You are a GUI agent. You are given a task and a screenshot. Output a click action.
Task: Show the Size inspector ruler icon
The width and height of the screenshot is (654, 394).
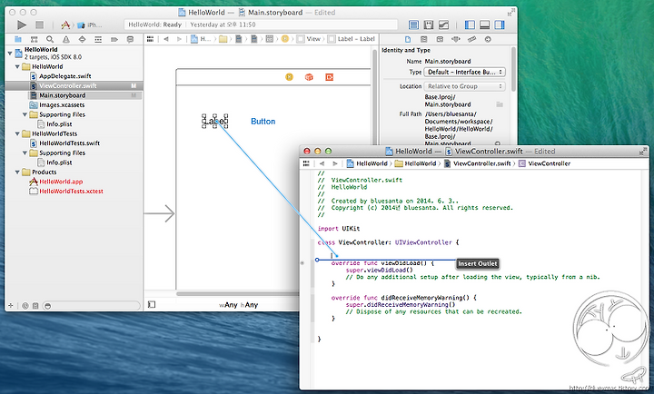coord(471,39)
